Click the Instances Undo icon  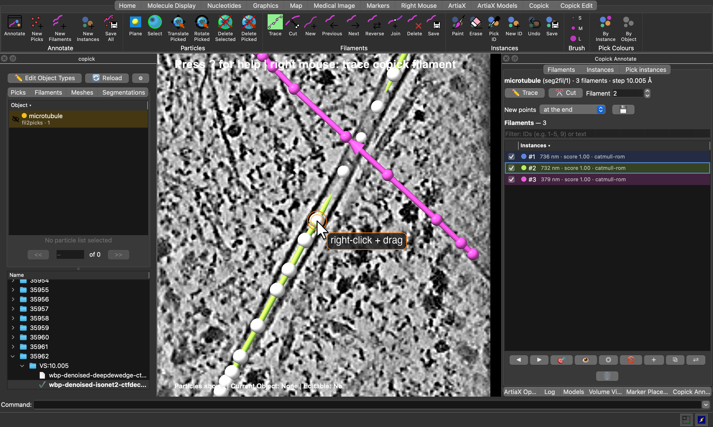[534, 22]
